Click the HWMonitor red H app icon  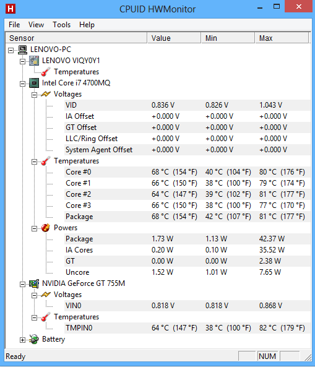(11, 9)
